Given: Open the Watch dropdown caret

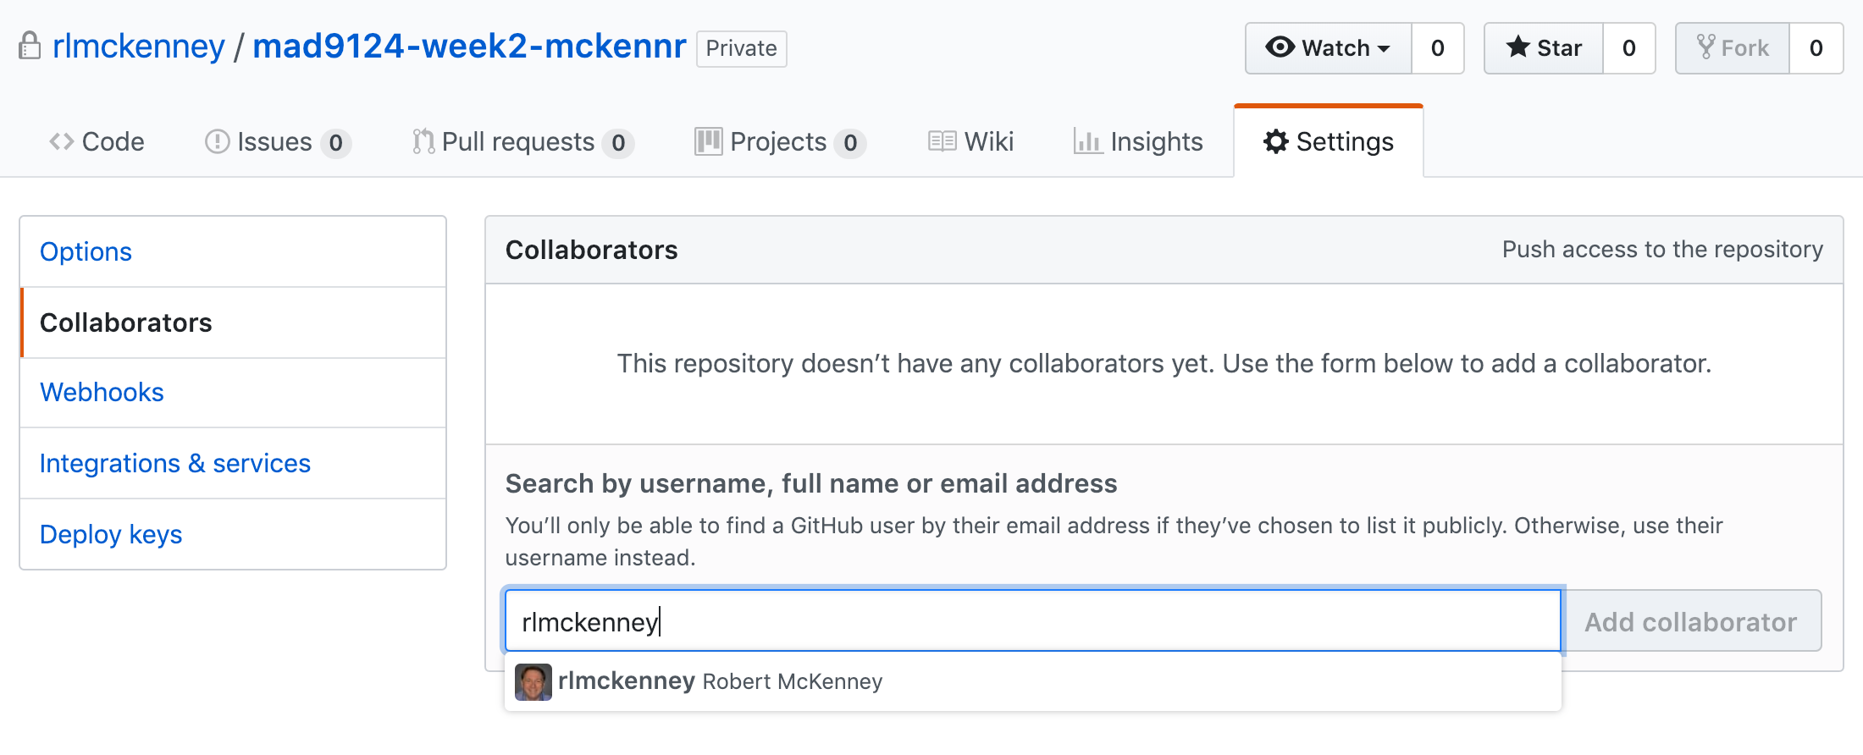Looking at the screenshot, I should [1384, 49].
